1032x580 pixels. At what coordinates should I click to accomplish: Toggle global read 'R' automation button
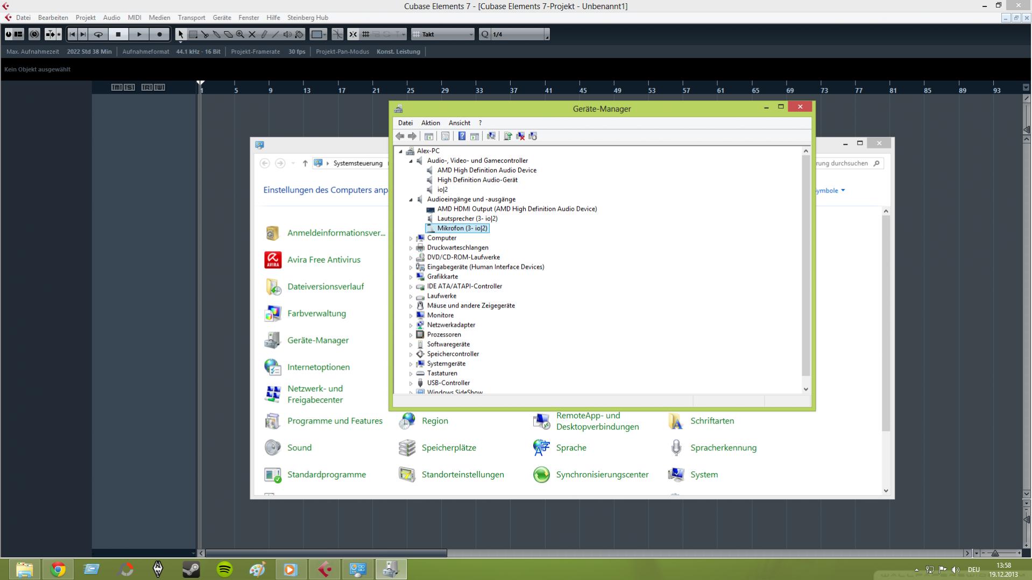pyautogui.click(x=147, y=87)
